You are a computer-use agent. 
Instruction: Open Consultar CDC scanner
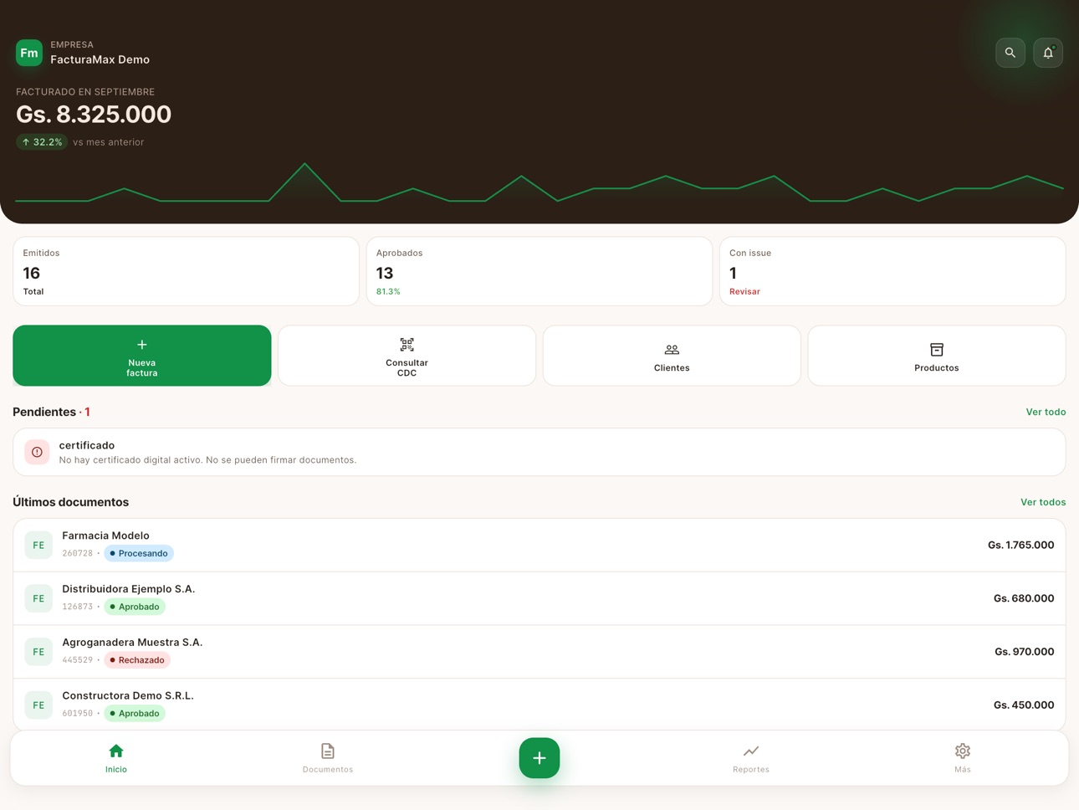(x=407, y=356)
